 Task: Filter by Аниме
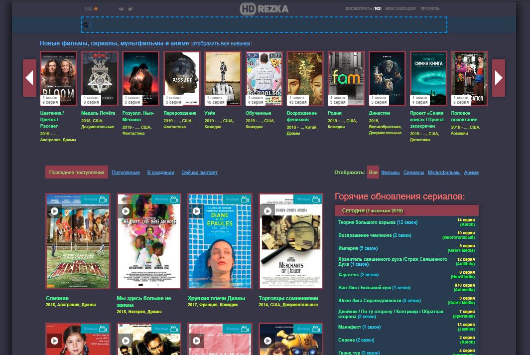471,172
